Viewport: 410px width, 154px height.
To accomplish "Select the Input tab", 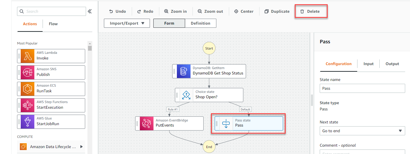I will [x=369, y=64].
